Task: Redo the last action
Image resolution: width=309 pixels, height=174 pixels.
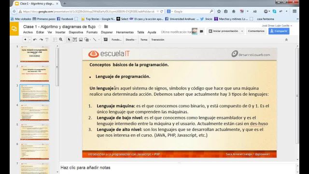Action: tap(41, 40)
